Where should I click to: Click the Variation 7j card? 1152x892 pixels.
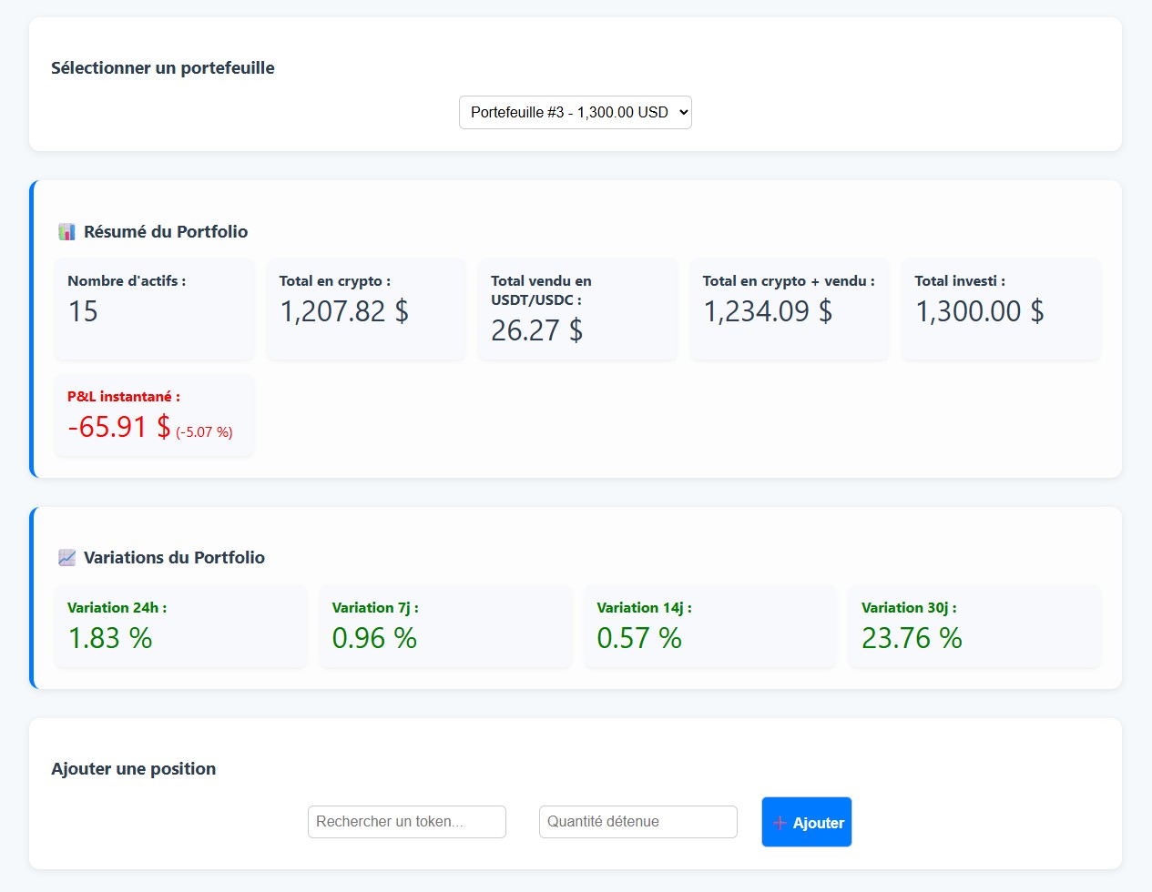444,626
